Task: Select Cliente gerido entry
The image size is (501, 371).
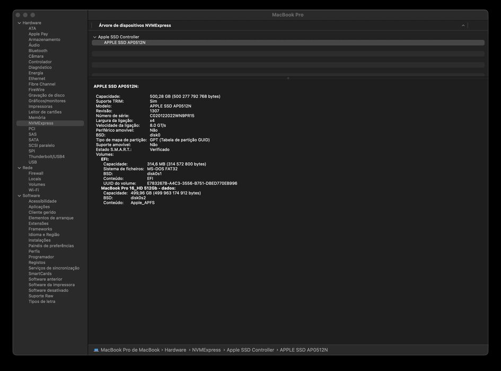Action: click(42, 213)
